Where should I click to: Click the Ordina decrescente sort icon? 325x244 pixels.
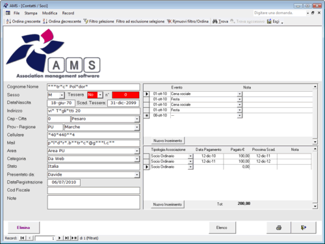tap(45, 21)
